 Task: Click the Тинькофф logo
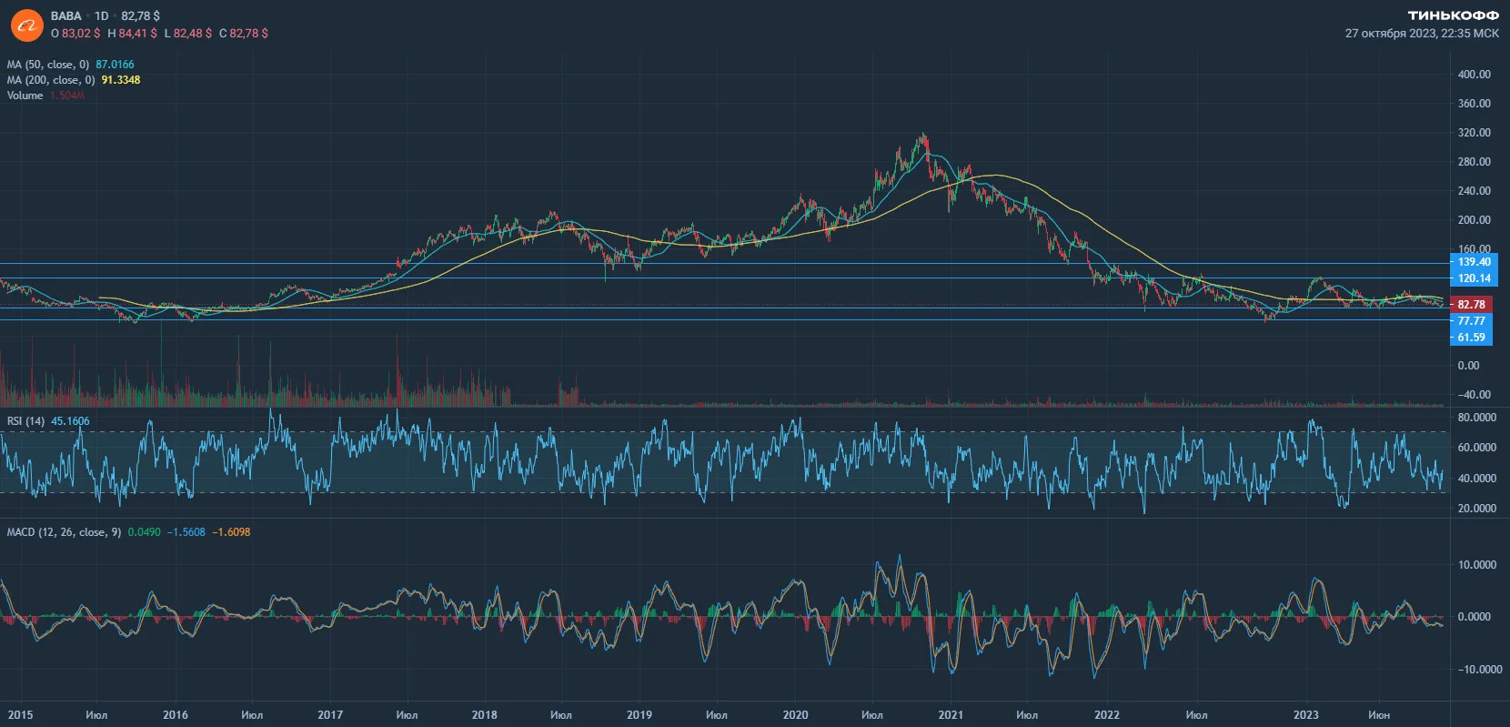pos(1454,15)
